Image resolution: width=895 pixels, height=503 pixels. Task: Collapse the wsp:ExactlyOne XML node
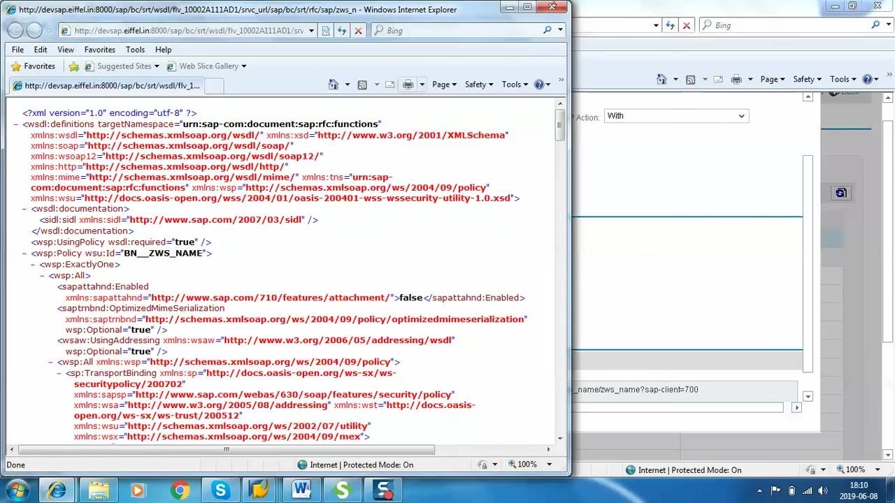pos(34,265)
